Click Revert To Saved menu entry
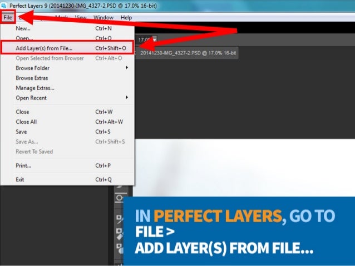 pyautogui.click(x=67, y=152)
